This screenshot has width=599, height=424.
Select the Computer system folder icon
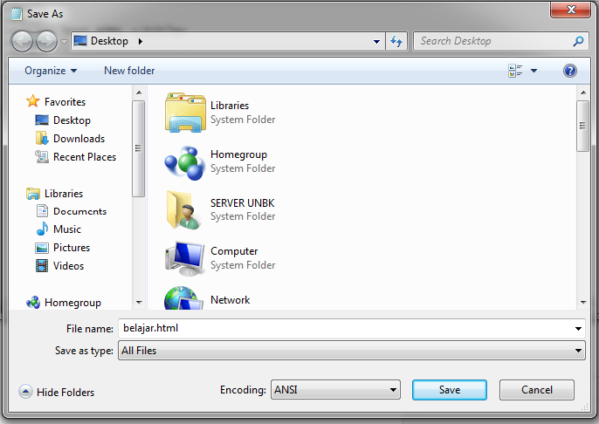[x=184, y=257]
